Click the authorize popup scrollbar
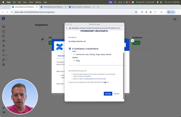This screenshot has height=117, width=181. [124, 76]
